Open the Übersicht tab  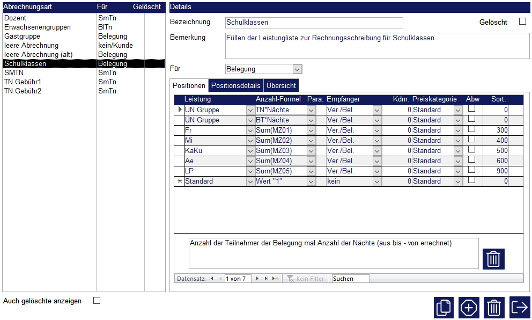[x=280, y=86]
